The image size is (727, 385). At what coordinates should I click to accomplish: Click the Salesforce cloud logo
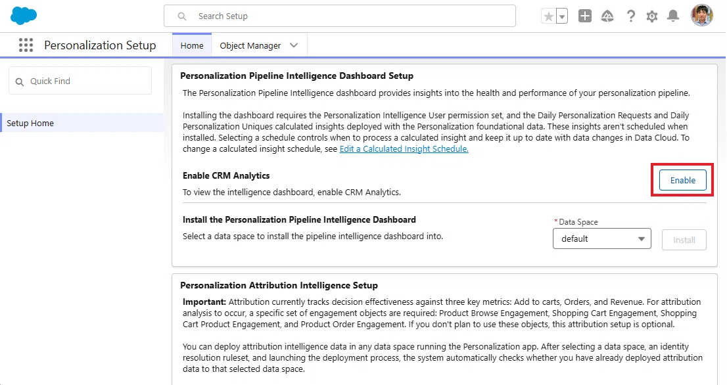pos(24,16)
